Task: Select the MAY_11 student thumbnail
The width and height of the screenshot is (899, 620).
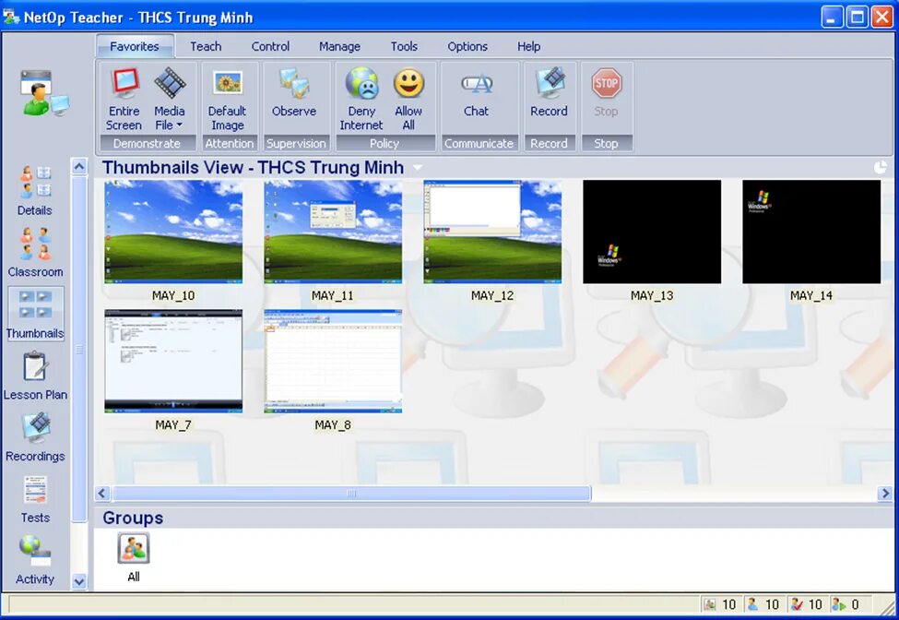Action: (x=333, y=232)
